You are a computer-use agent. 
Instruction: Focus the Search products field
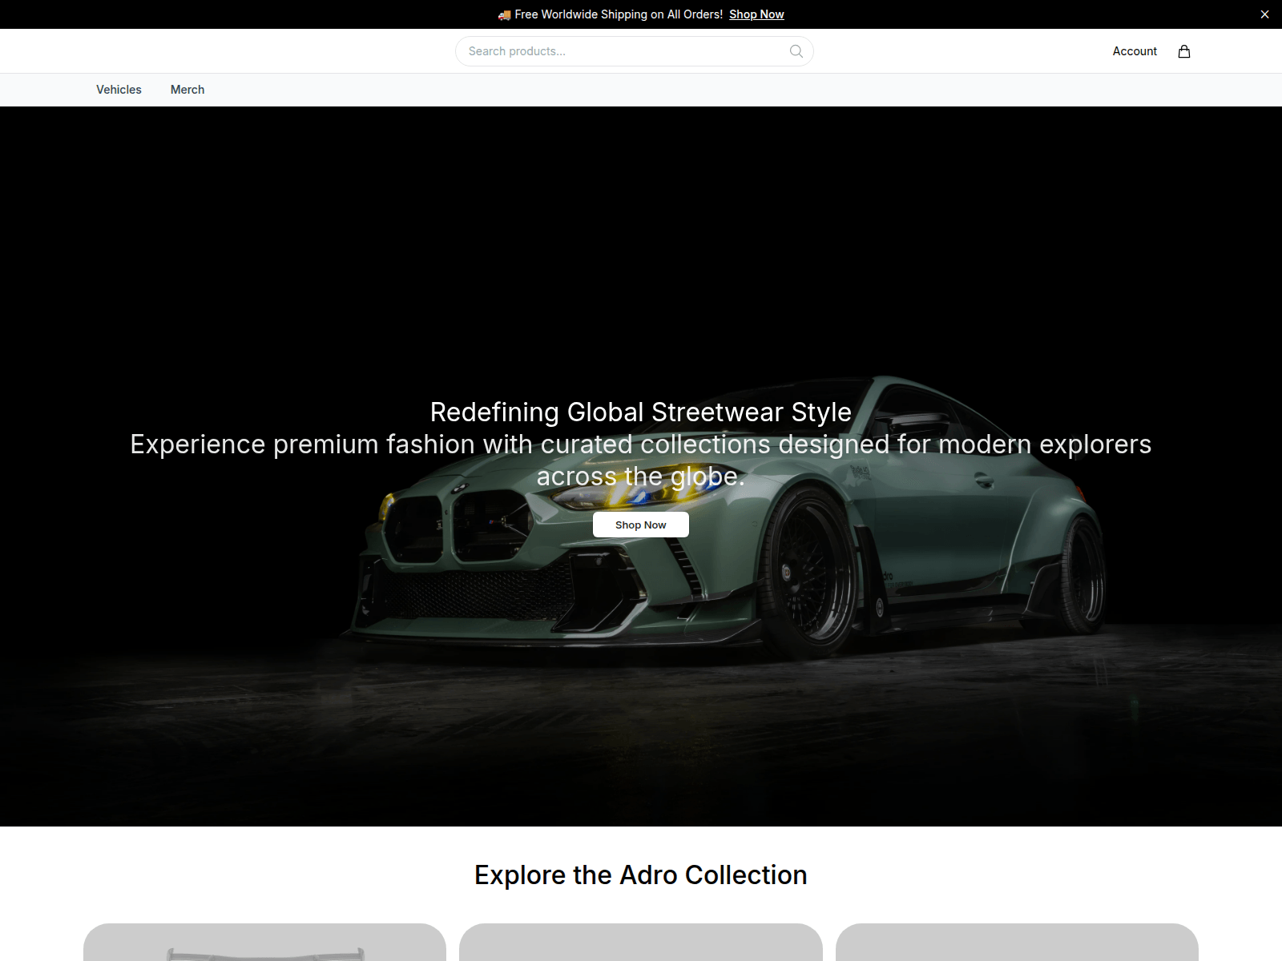[635, 51]
